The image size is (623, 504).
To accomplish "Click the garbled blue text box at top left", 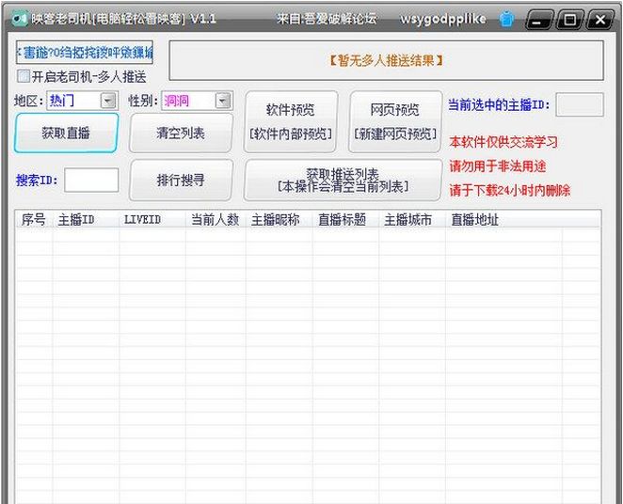I will pos(84,52).
